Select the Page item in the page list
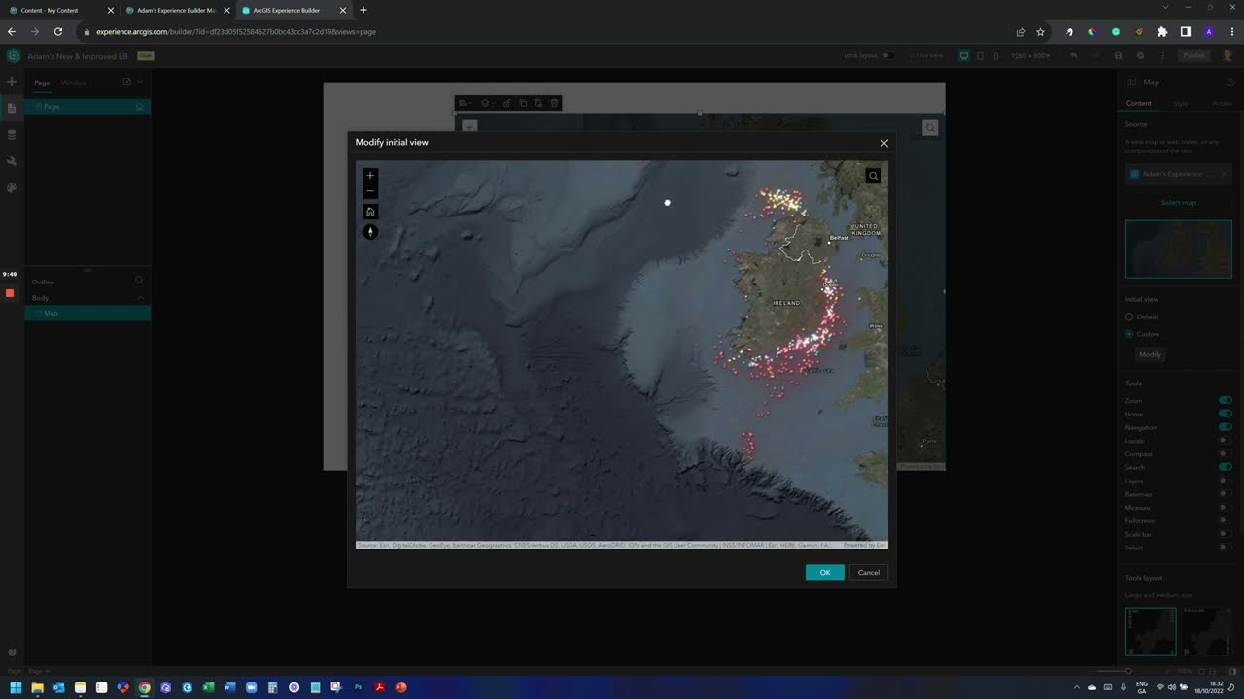Screen dimensions: 1244x699 pyautogui.click(x=87, y=106)
